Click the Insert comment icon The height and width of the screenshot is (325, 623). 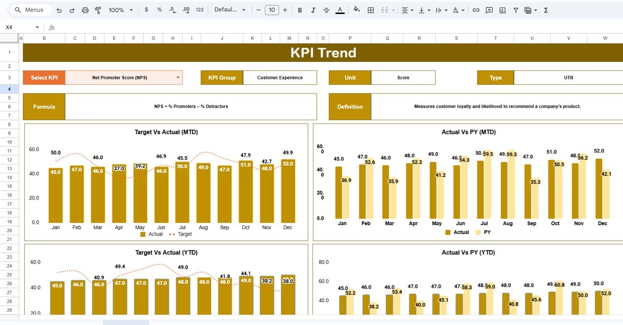coord(489,10)
